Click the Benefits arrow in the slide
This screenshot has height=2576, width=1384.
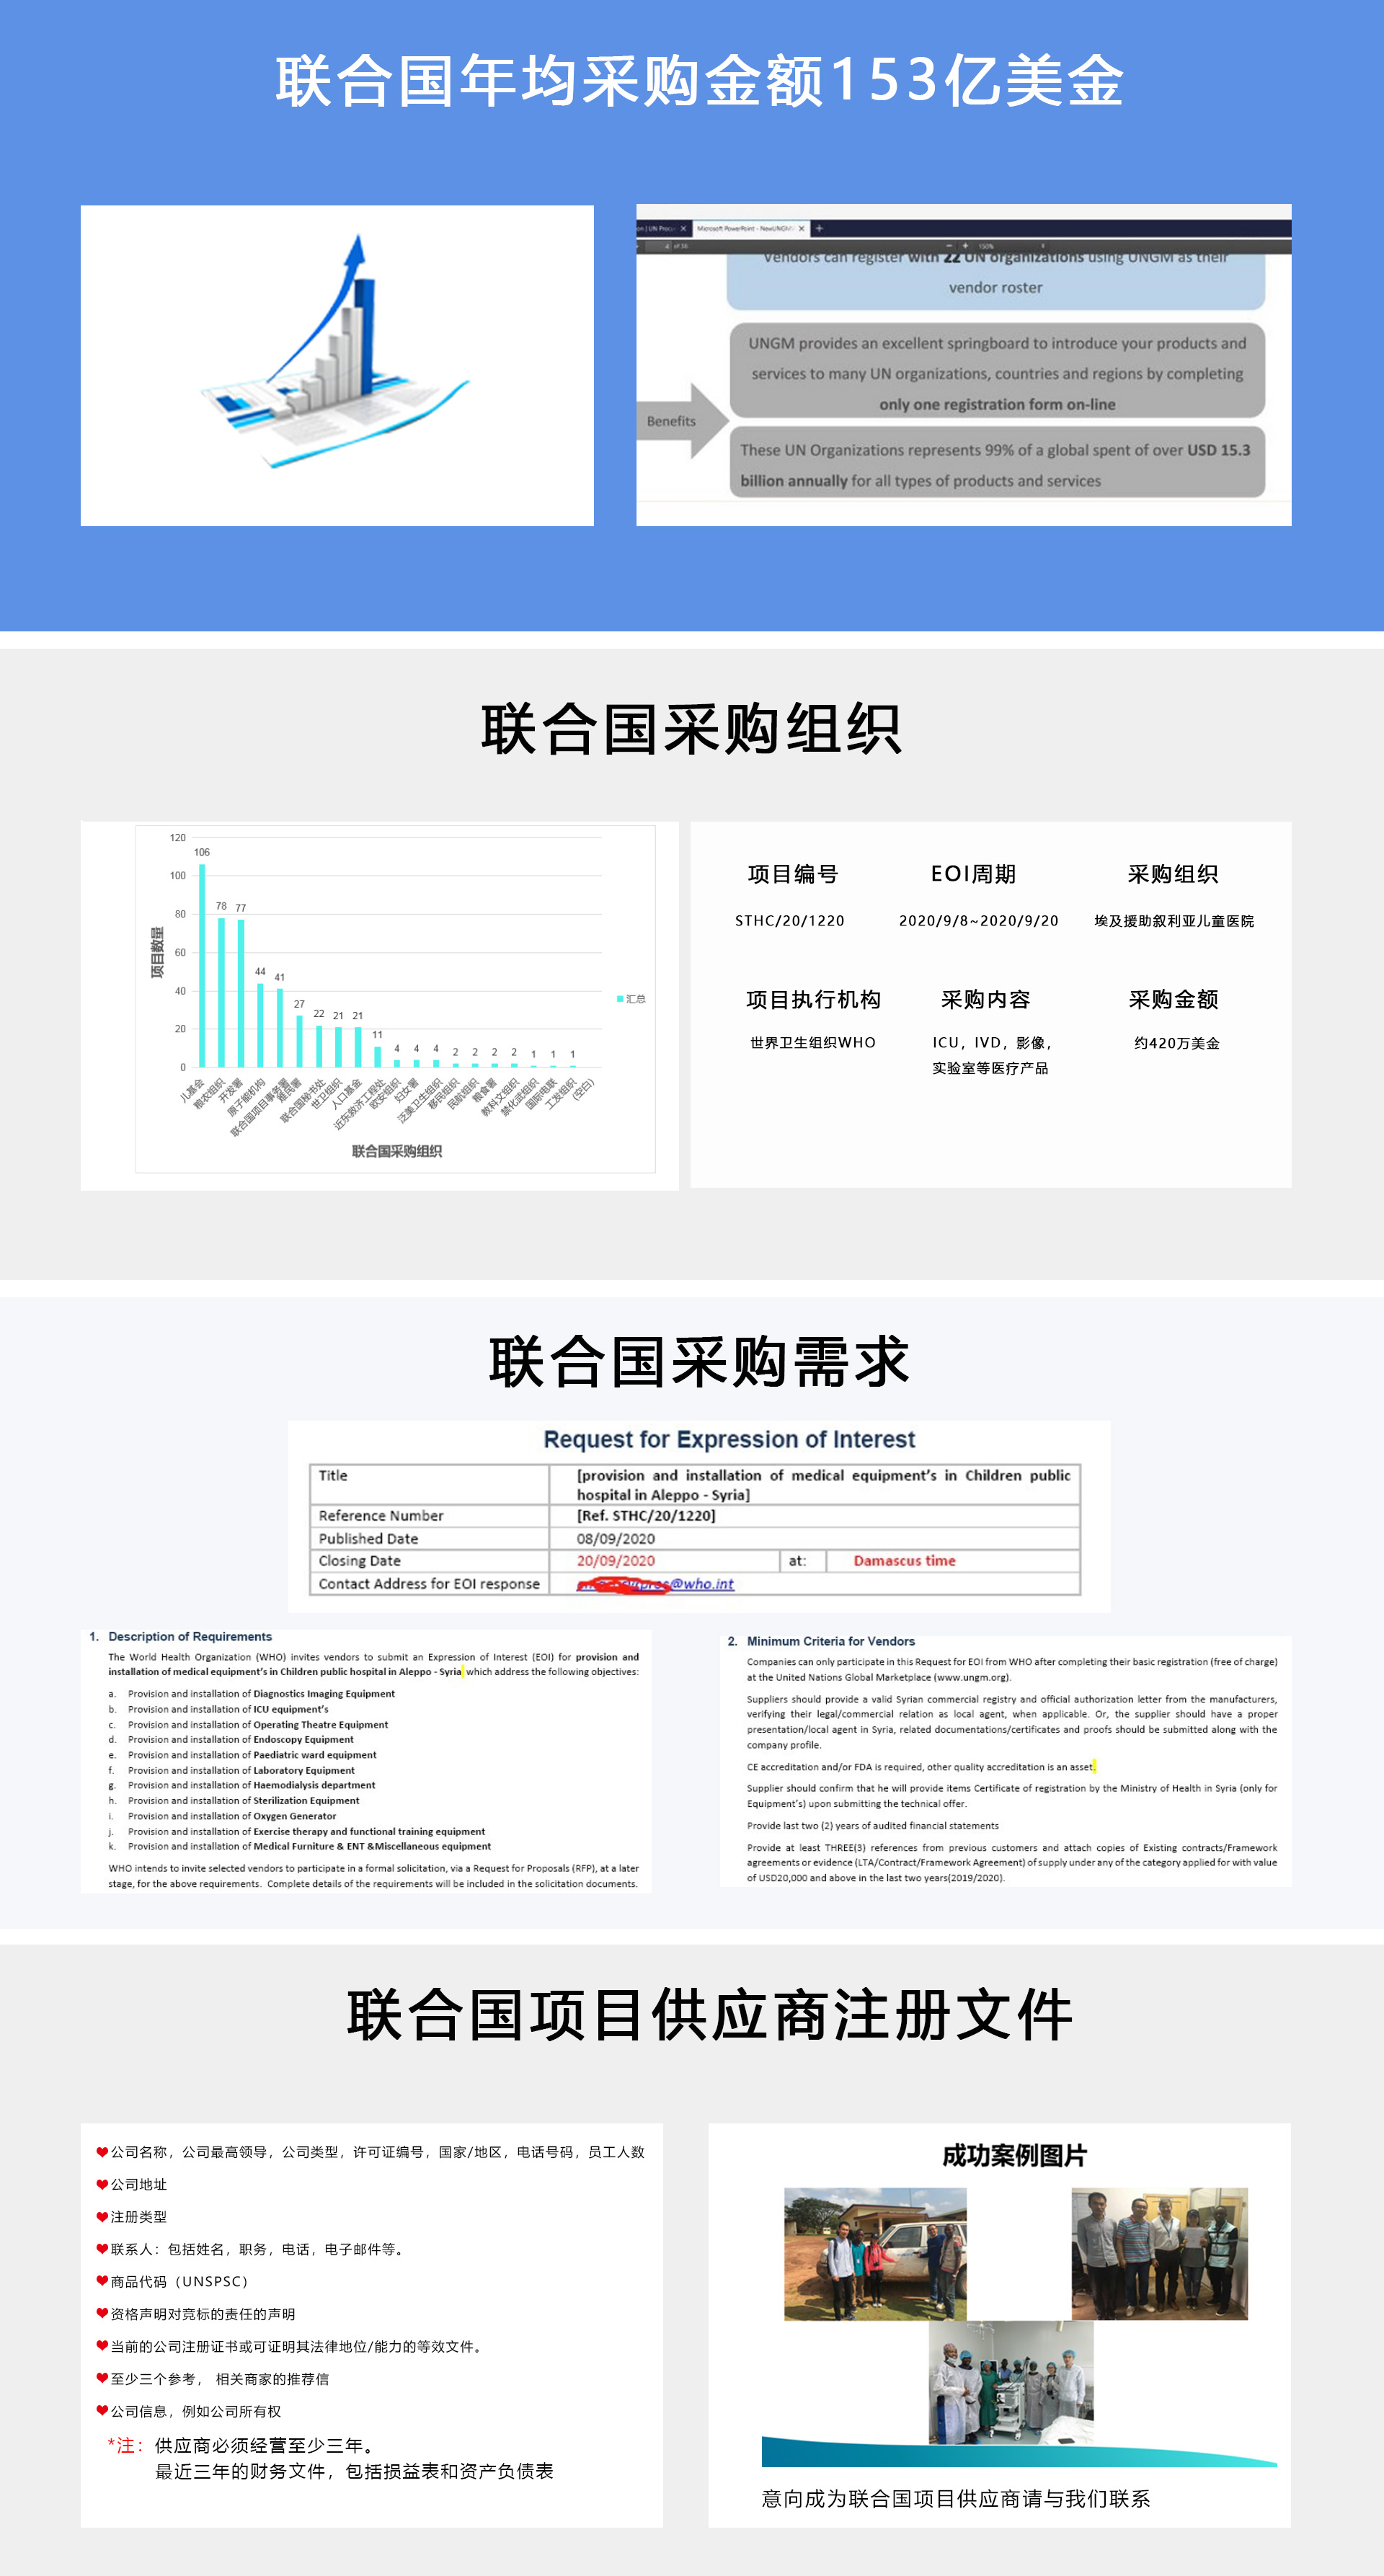pos(683,421)
